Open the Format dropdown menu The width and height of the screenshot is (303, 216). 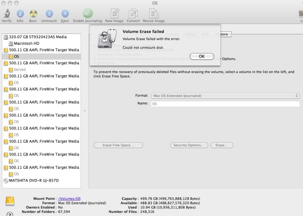click(x=225, y=96)
